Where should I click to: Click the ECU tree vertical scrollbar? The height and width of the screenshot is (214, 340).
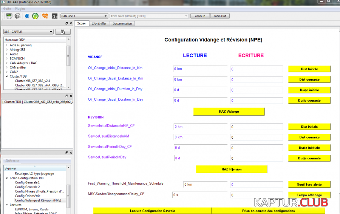tap(68, 63)
